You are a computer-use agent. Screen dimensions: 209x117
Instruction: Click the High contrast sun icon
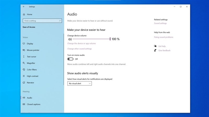click(x=24, y=76)
